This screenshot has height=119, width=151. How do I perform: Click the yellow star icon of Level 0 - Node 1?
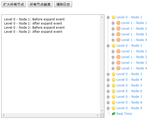[114, 17]
